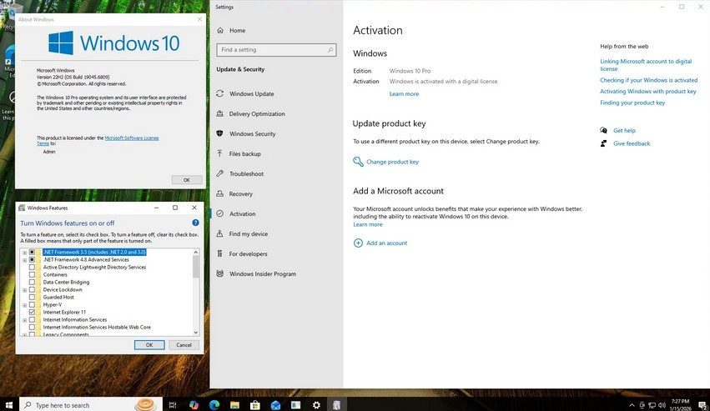Launch Microsoft Edge from the taskbar
The width and height of the screenshot is (710, 411).
tap(214, 405)
